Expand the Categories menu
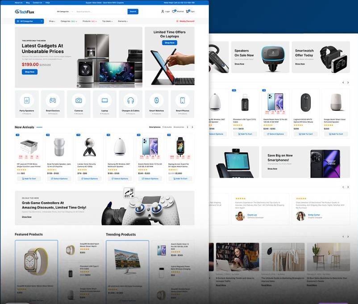 [x=69, y=21]
